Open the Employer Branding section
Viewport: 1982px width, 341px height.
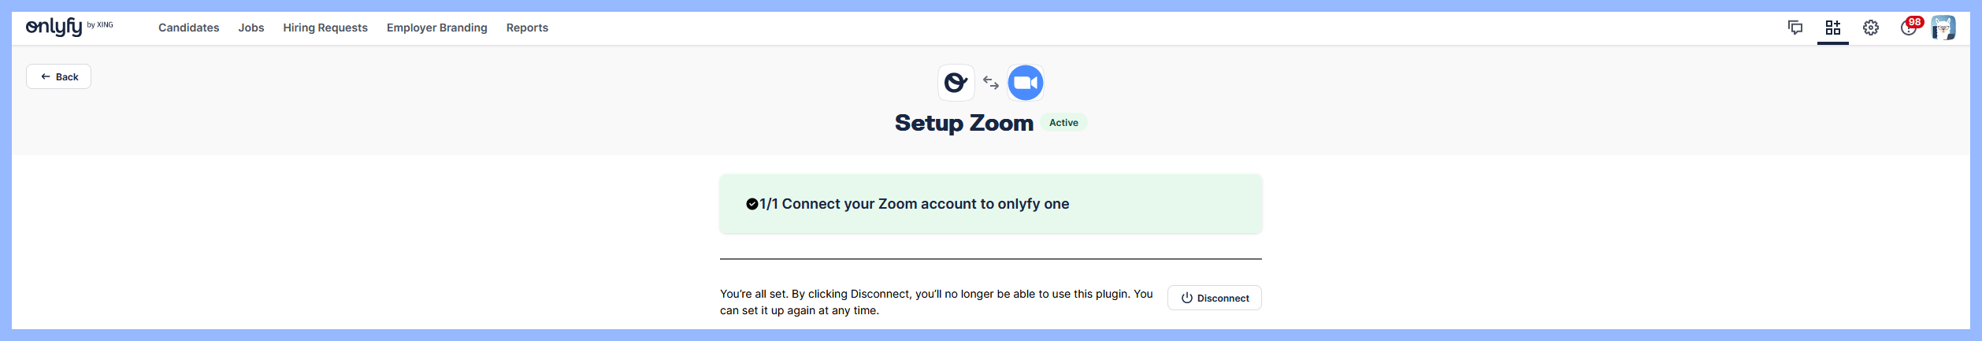coord(437,28)
